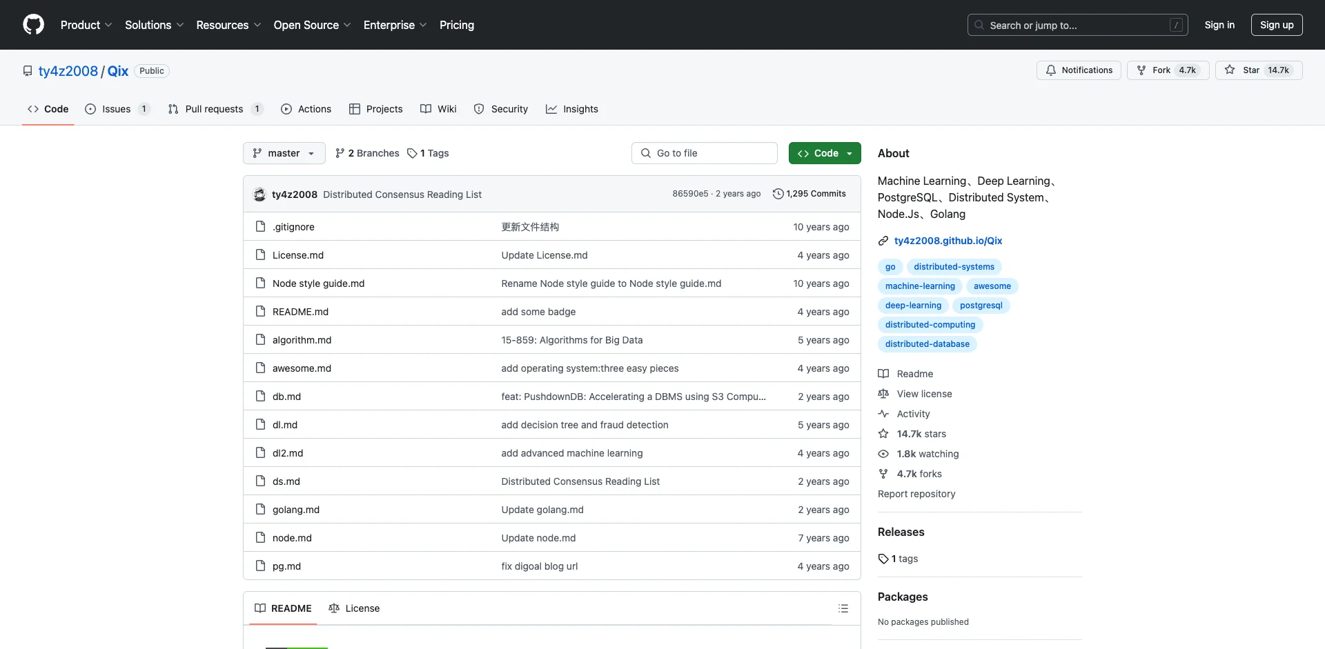
Task: Select the distributed-systems topic tag
Action: pyautogui.click(x=954, y=267)
